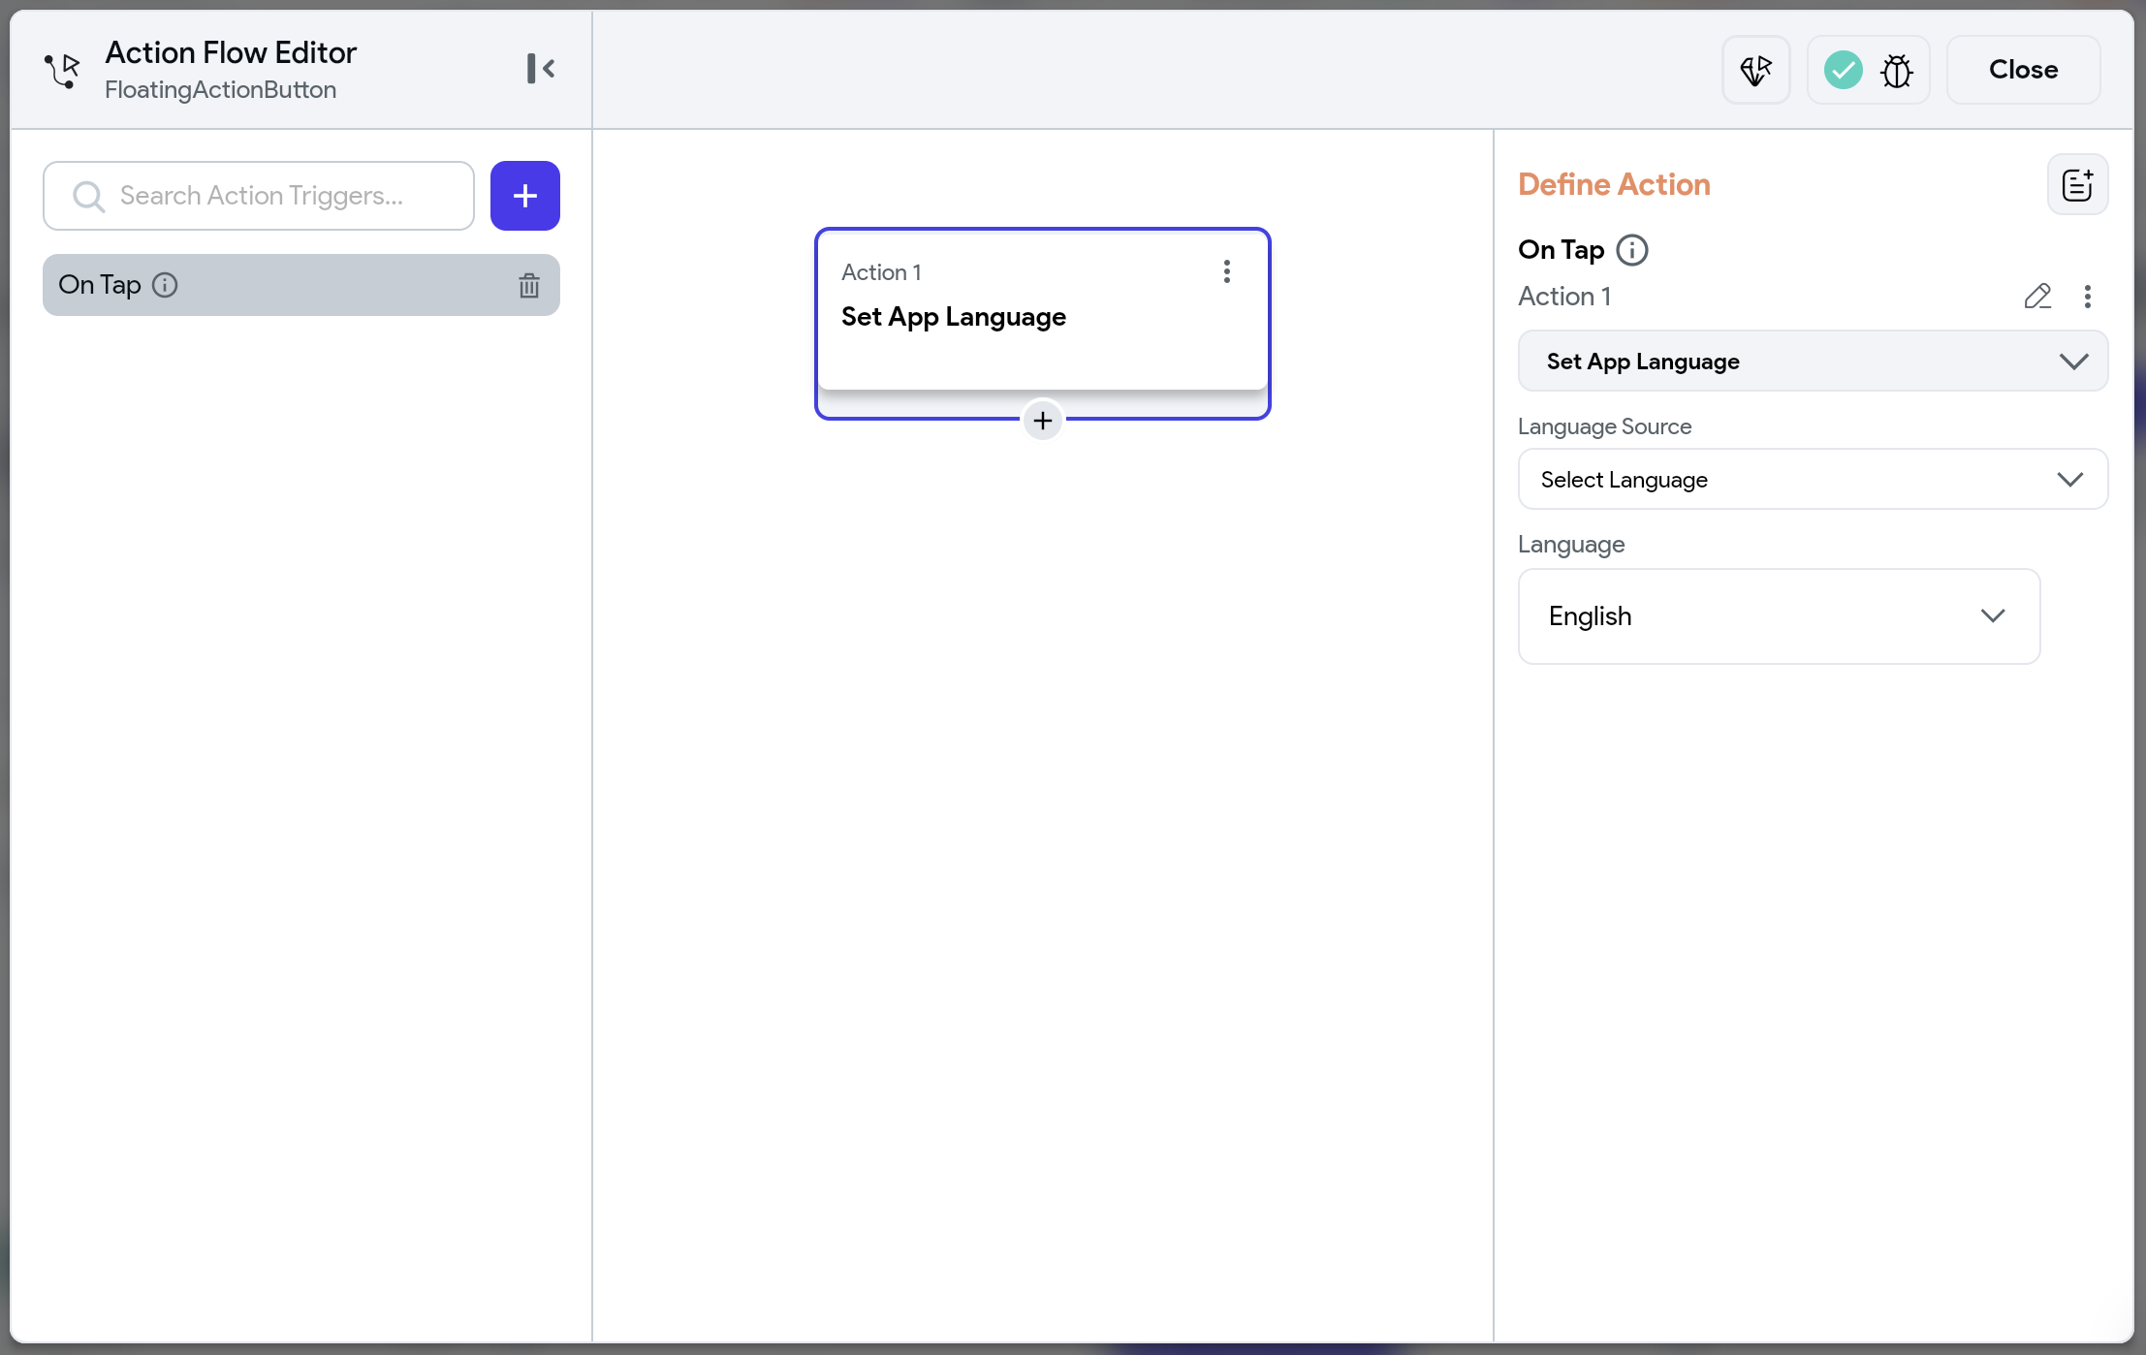Expand the Set App Language dropdown
The image size is (2146, 1355).
tap(1812, 361)
